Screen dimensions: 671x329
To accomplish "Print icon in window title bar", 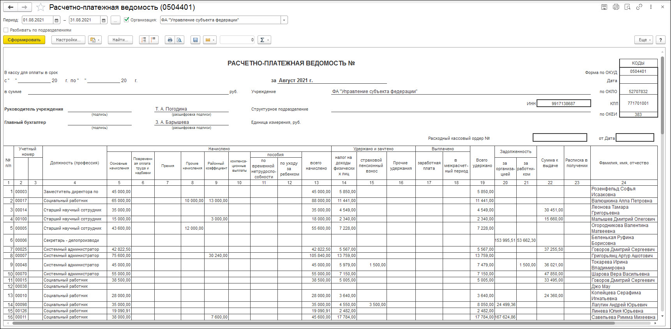I will coord(616,7).
